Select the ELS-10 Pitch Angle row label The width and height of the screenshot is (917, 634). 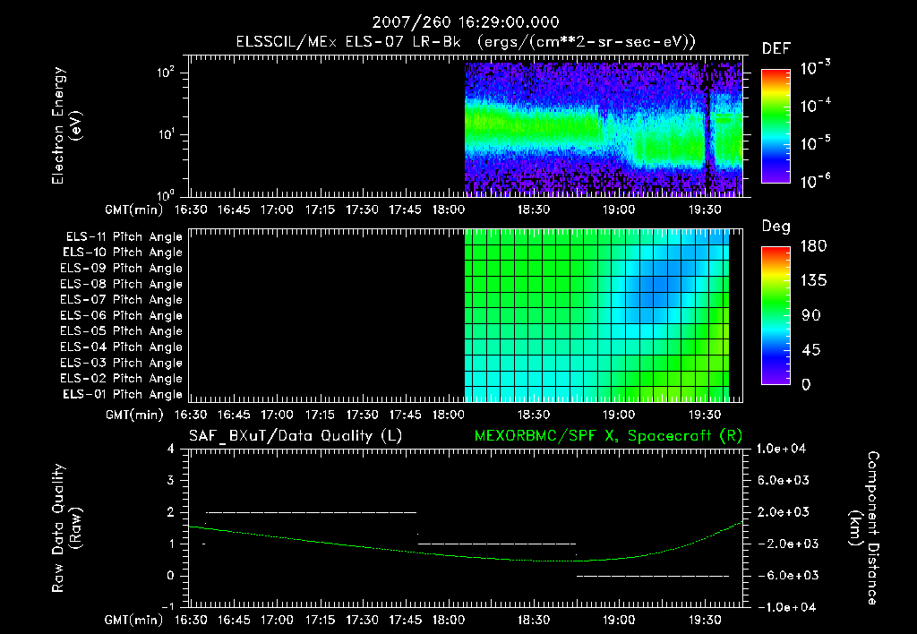point(123,253)
